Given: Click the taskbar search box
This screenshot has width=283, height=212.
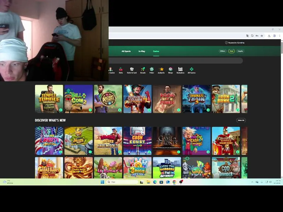Looking at the screenshot, I should (x=122, y=182).
